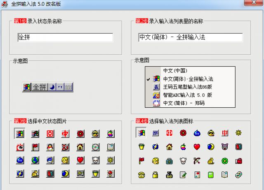Choose yellow cat picture in step 3
This screenshot has width=264, height=190.
[x=35, y=174]
